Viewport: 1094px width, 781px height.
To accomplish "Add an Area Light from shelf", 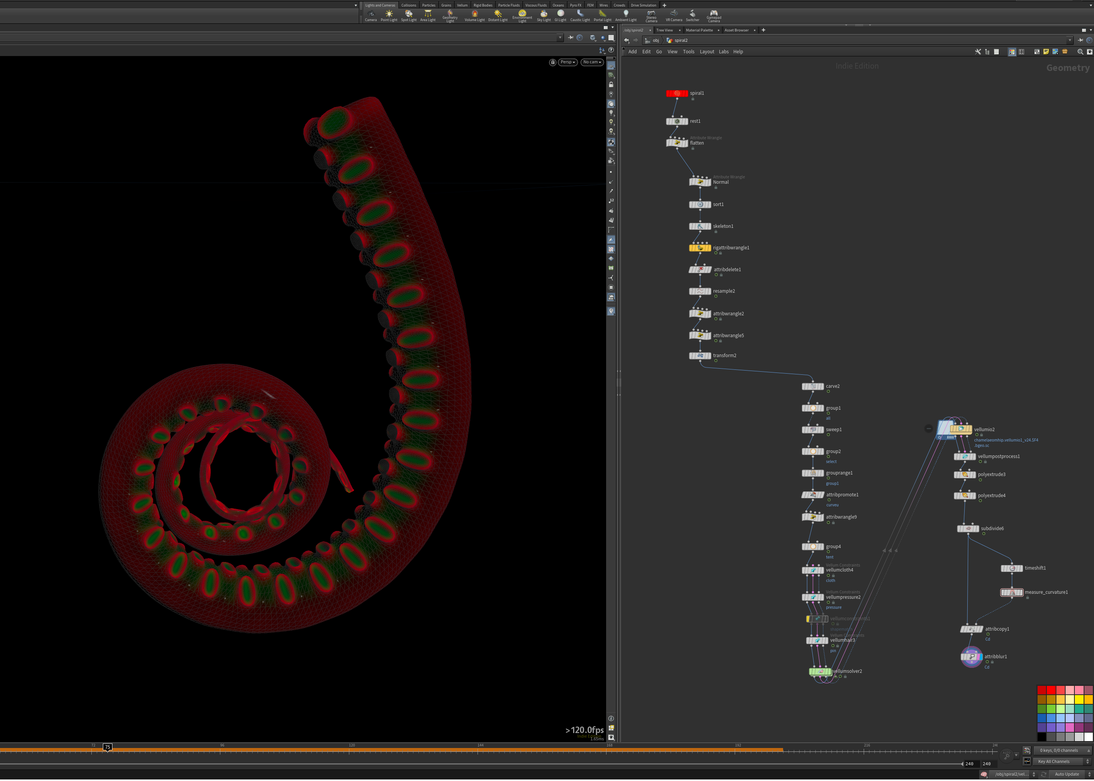I will click(427, 16).
